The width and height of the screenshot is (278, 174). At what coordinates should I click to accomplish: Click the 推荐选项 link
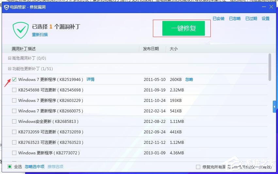[x=56, y=167]
